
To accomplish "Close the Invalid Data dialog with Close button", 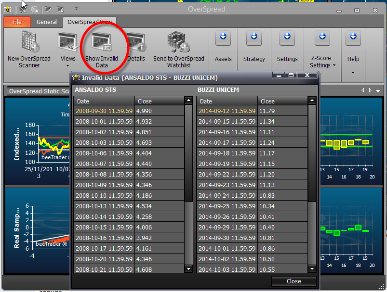I will (294, 281).
